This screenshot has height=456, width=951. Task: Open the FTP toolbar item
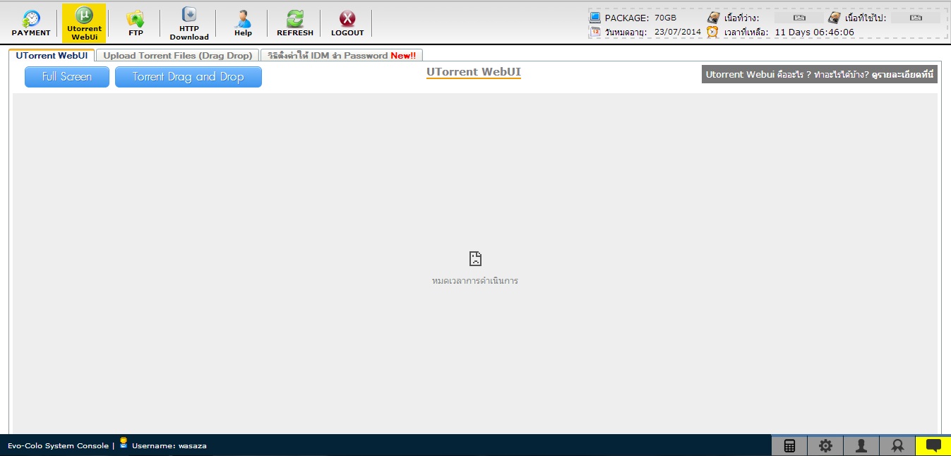tap(136, 23)
